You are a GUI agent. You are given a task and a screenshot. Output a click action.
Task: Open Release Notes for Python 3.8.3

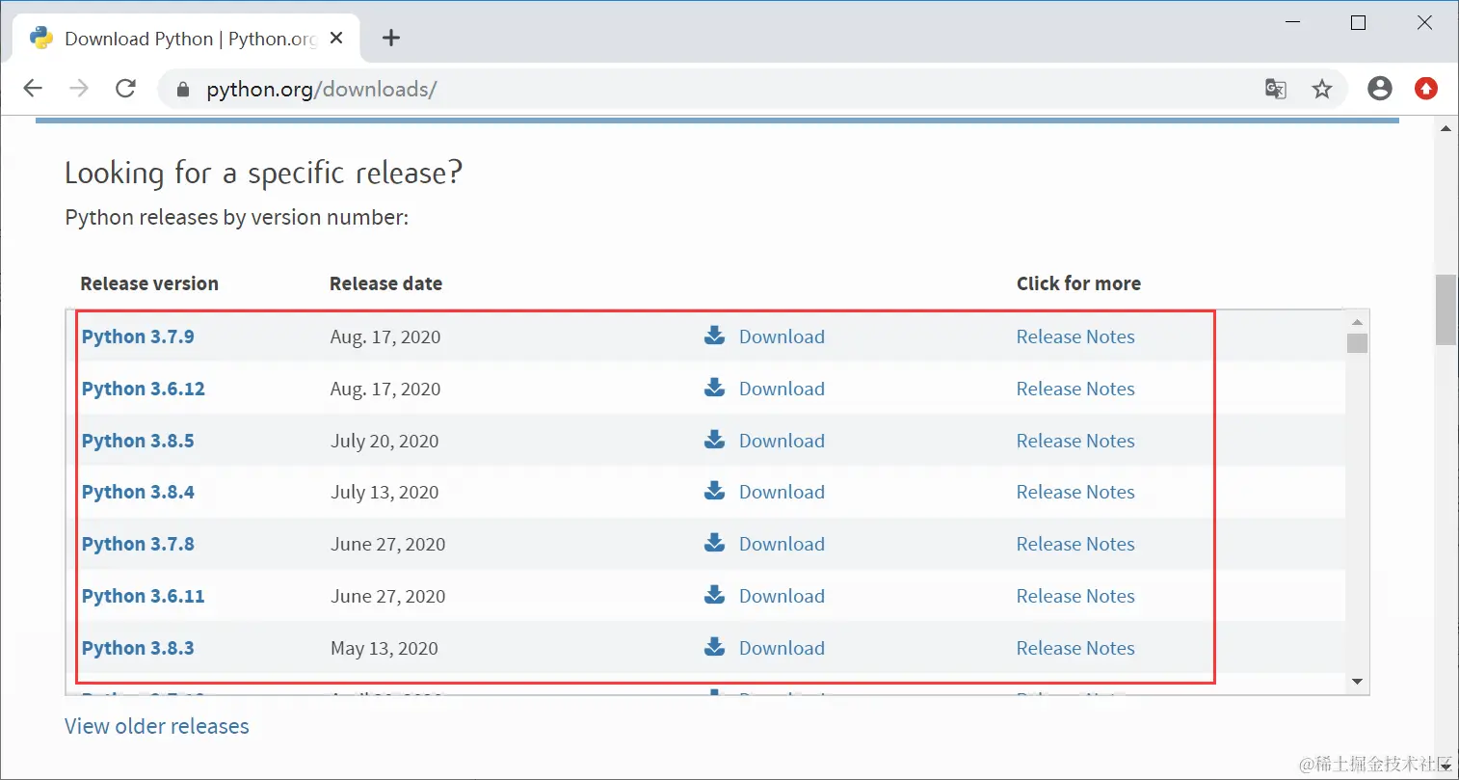pos(1075,648)
